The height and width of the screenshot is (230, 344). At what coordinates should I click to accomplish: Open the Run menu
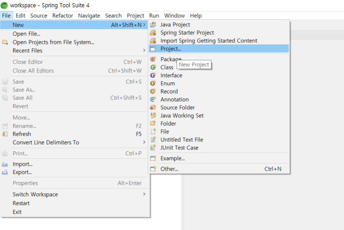154,16
